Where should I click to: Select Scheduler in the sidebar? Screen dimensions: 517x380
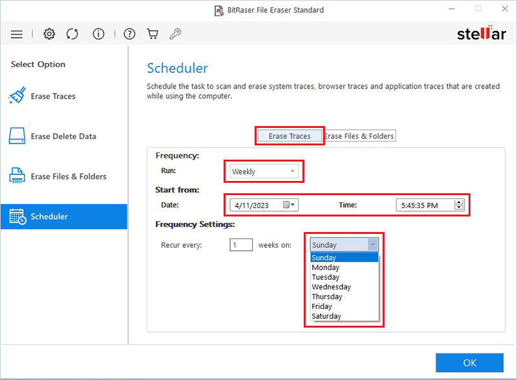point(64,216)
